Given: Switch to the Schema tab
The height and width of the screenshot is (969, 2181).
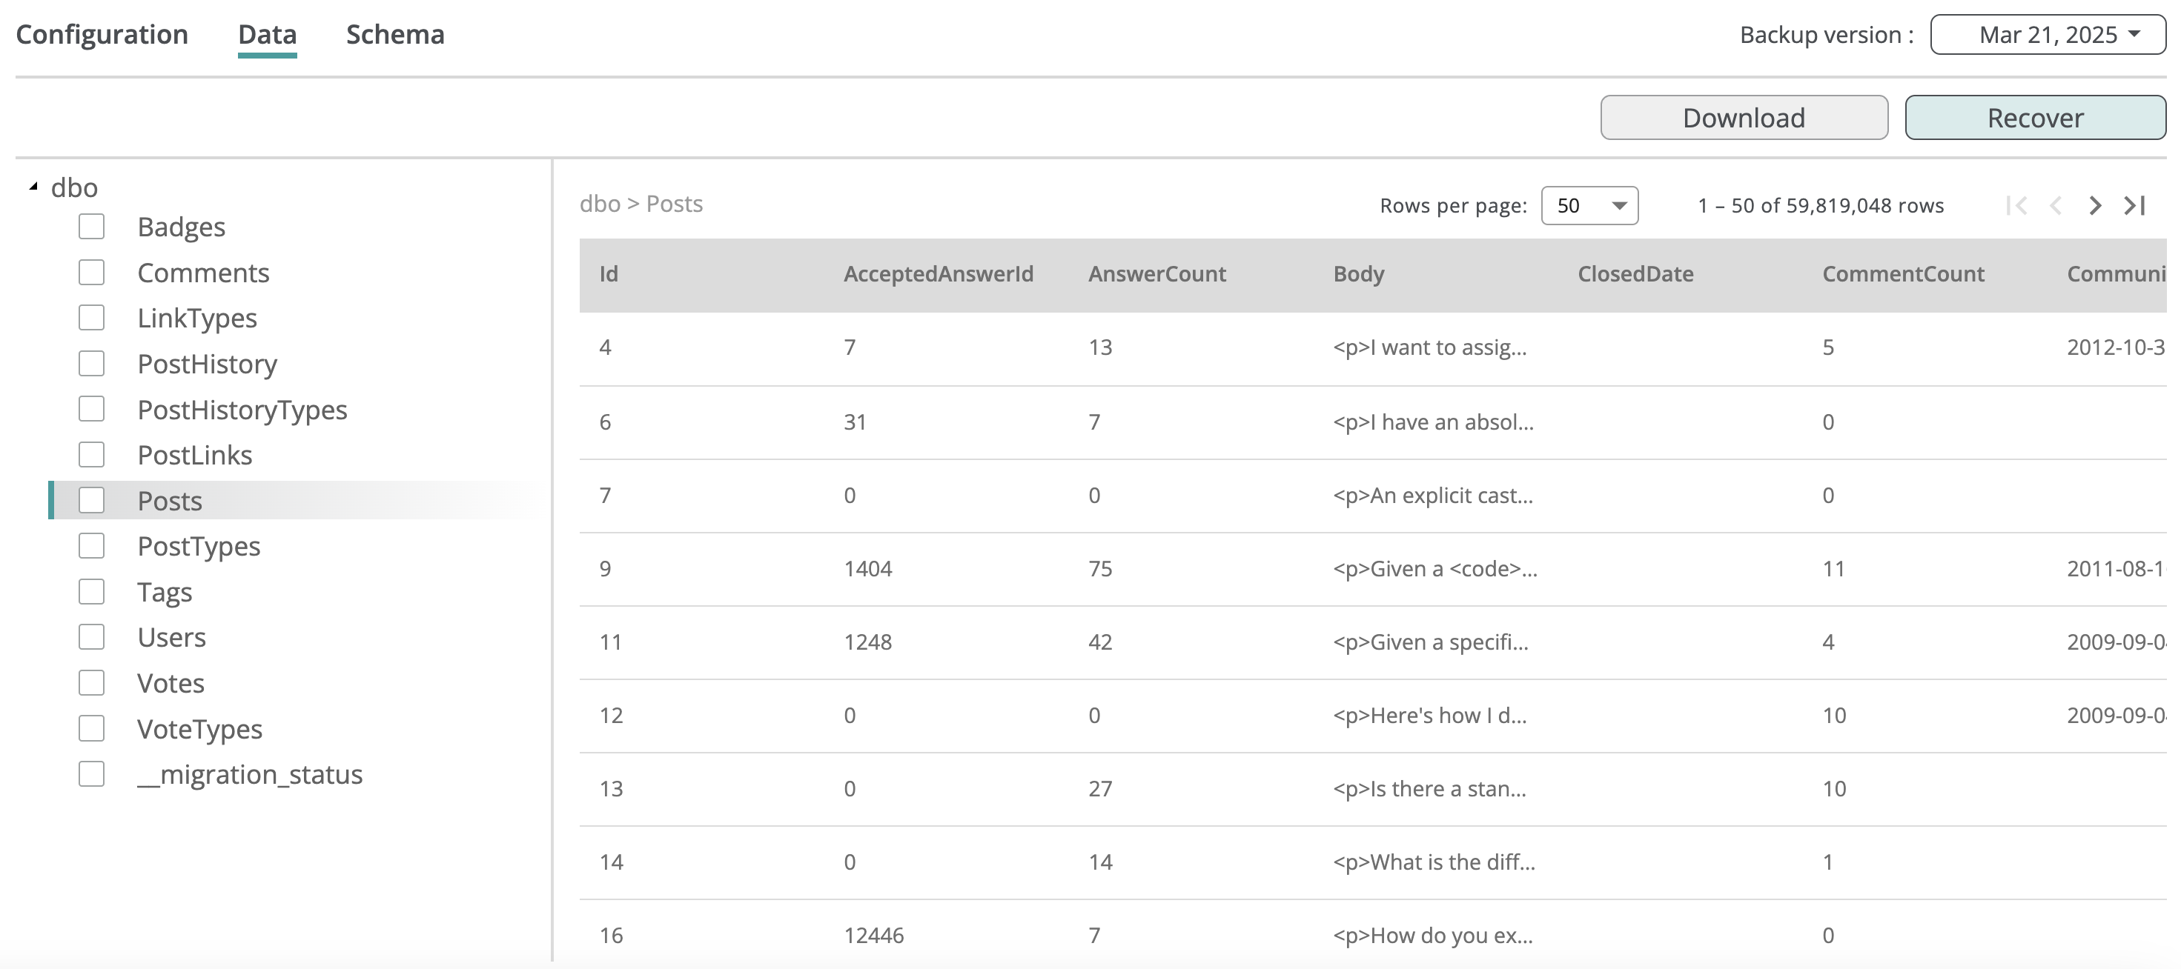Looking at the screenshot, I should (x=394, y=35).
